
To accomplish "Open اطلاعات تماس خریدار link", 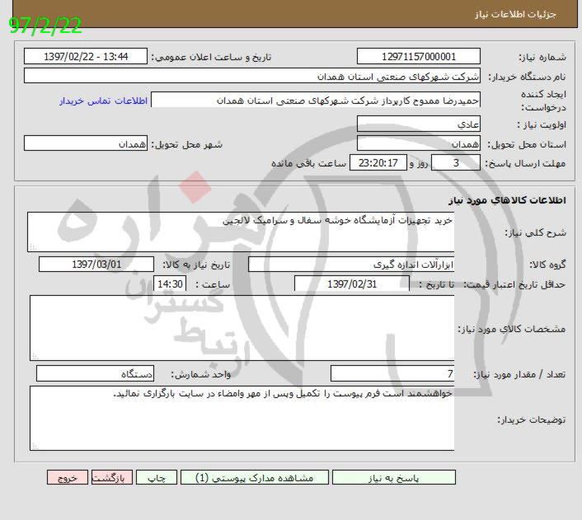I will [104, 101].
